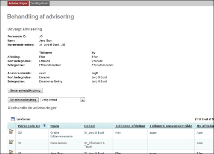Sort by Ny afdeling column header
This screenshot has height=154, width=214.
(205, 126)
